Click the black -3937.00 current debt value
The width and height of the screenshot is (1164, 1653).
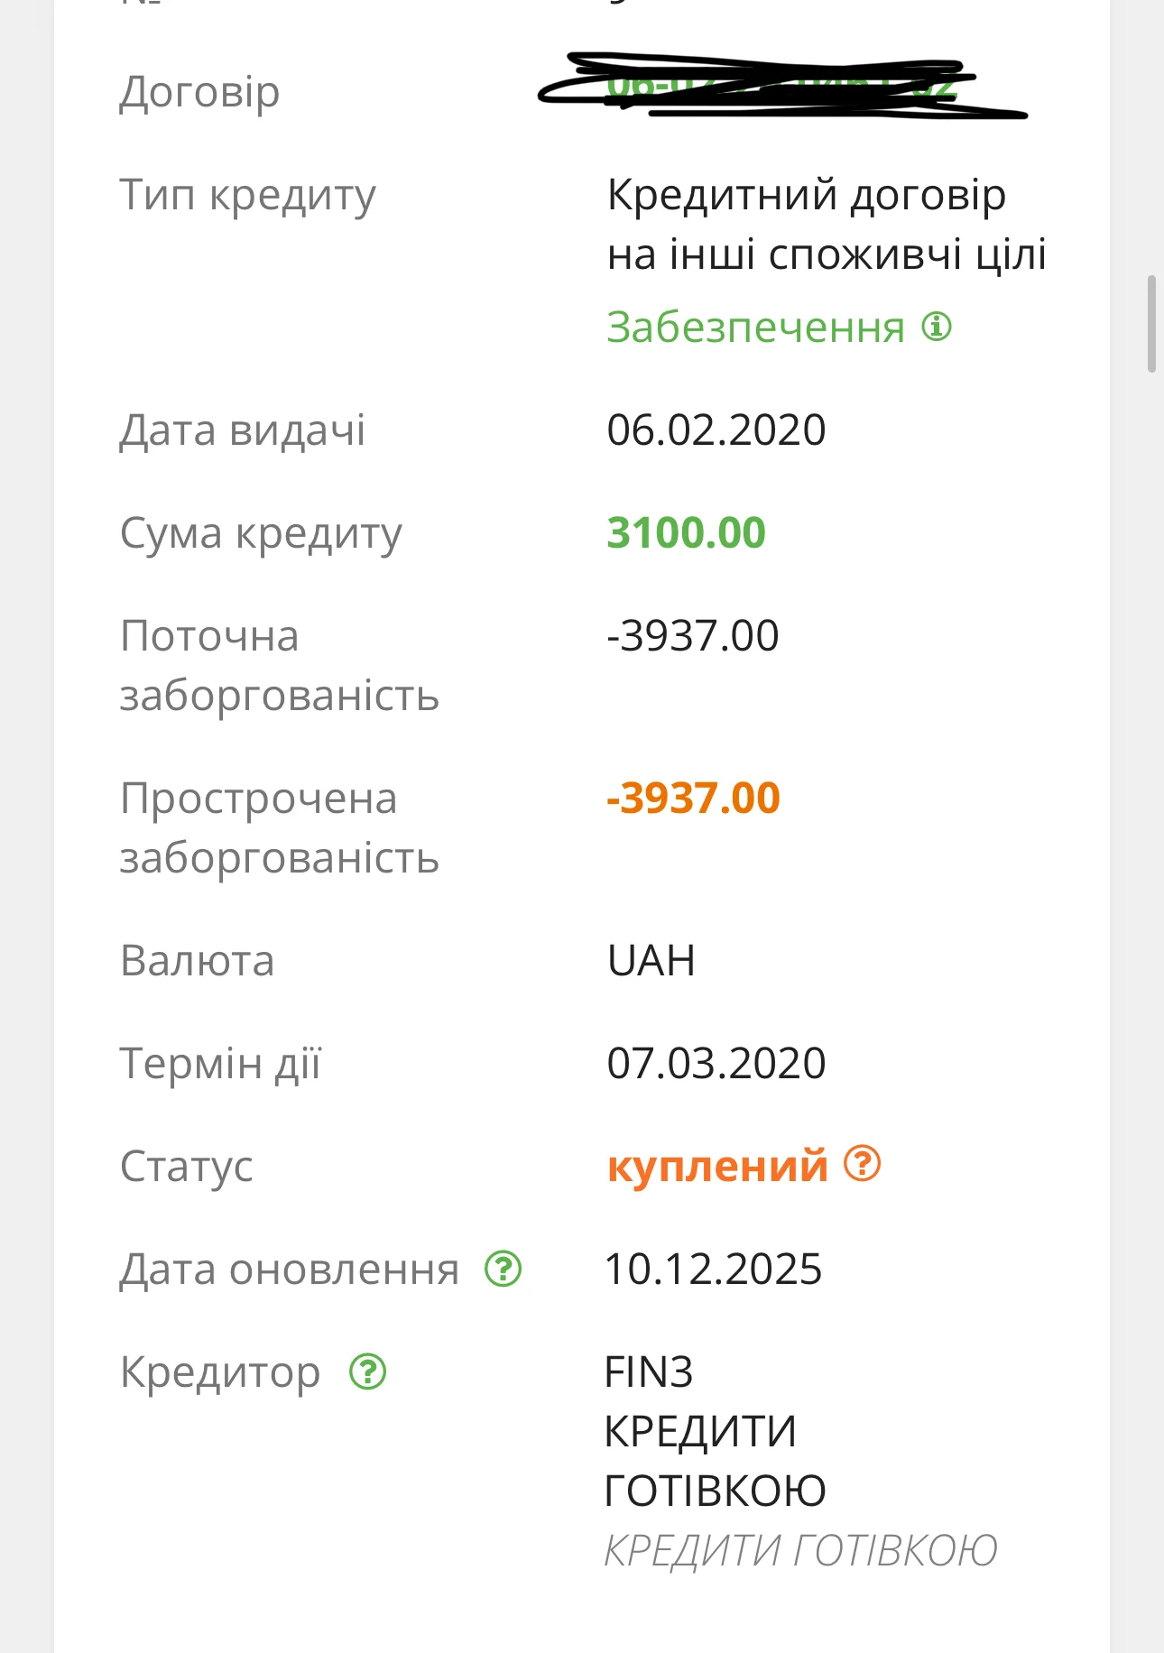693,635
